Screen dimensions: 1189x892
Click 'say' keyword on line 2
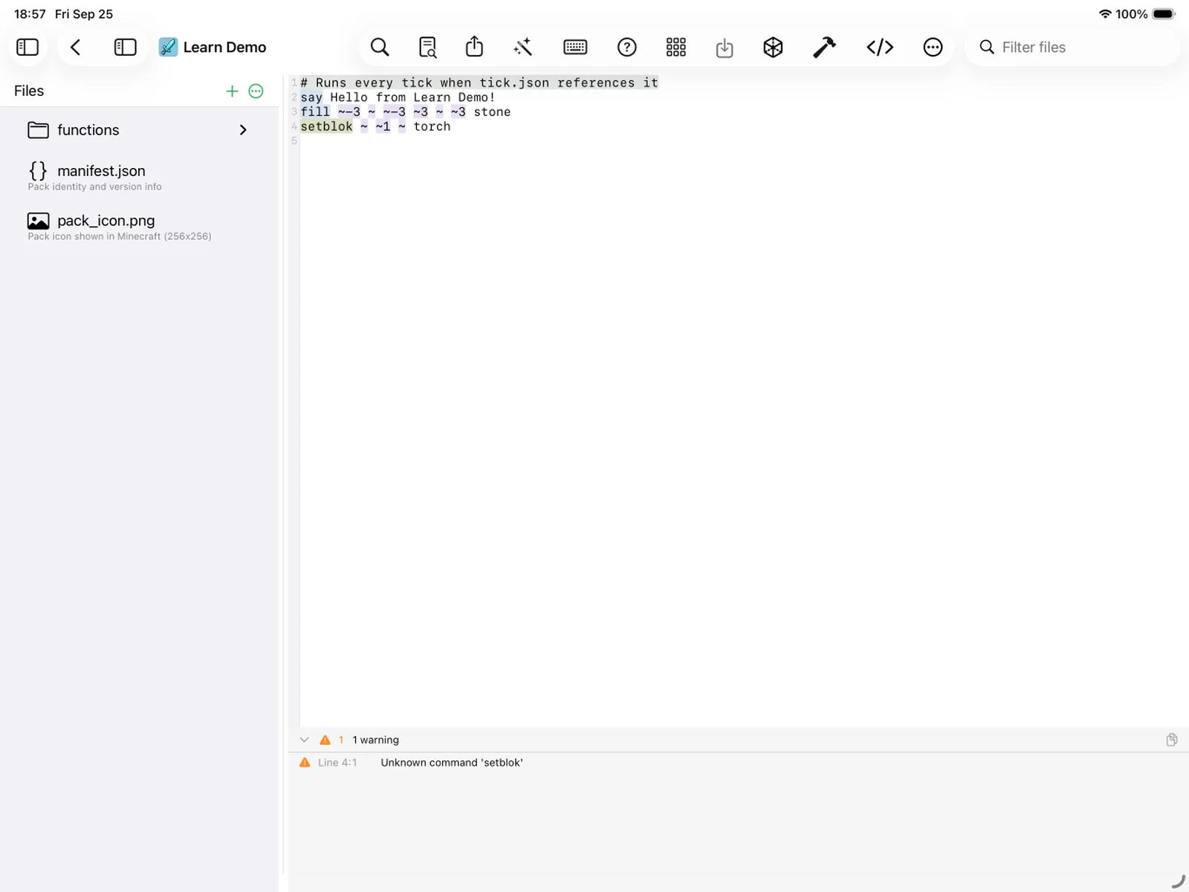tap(311, 97)
